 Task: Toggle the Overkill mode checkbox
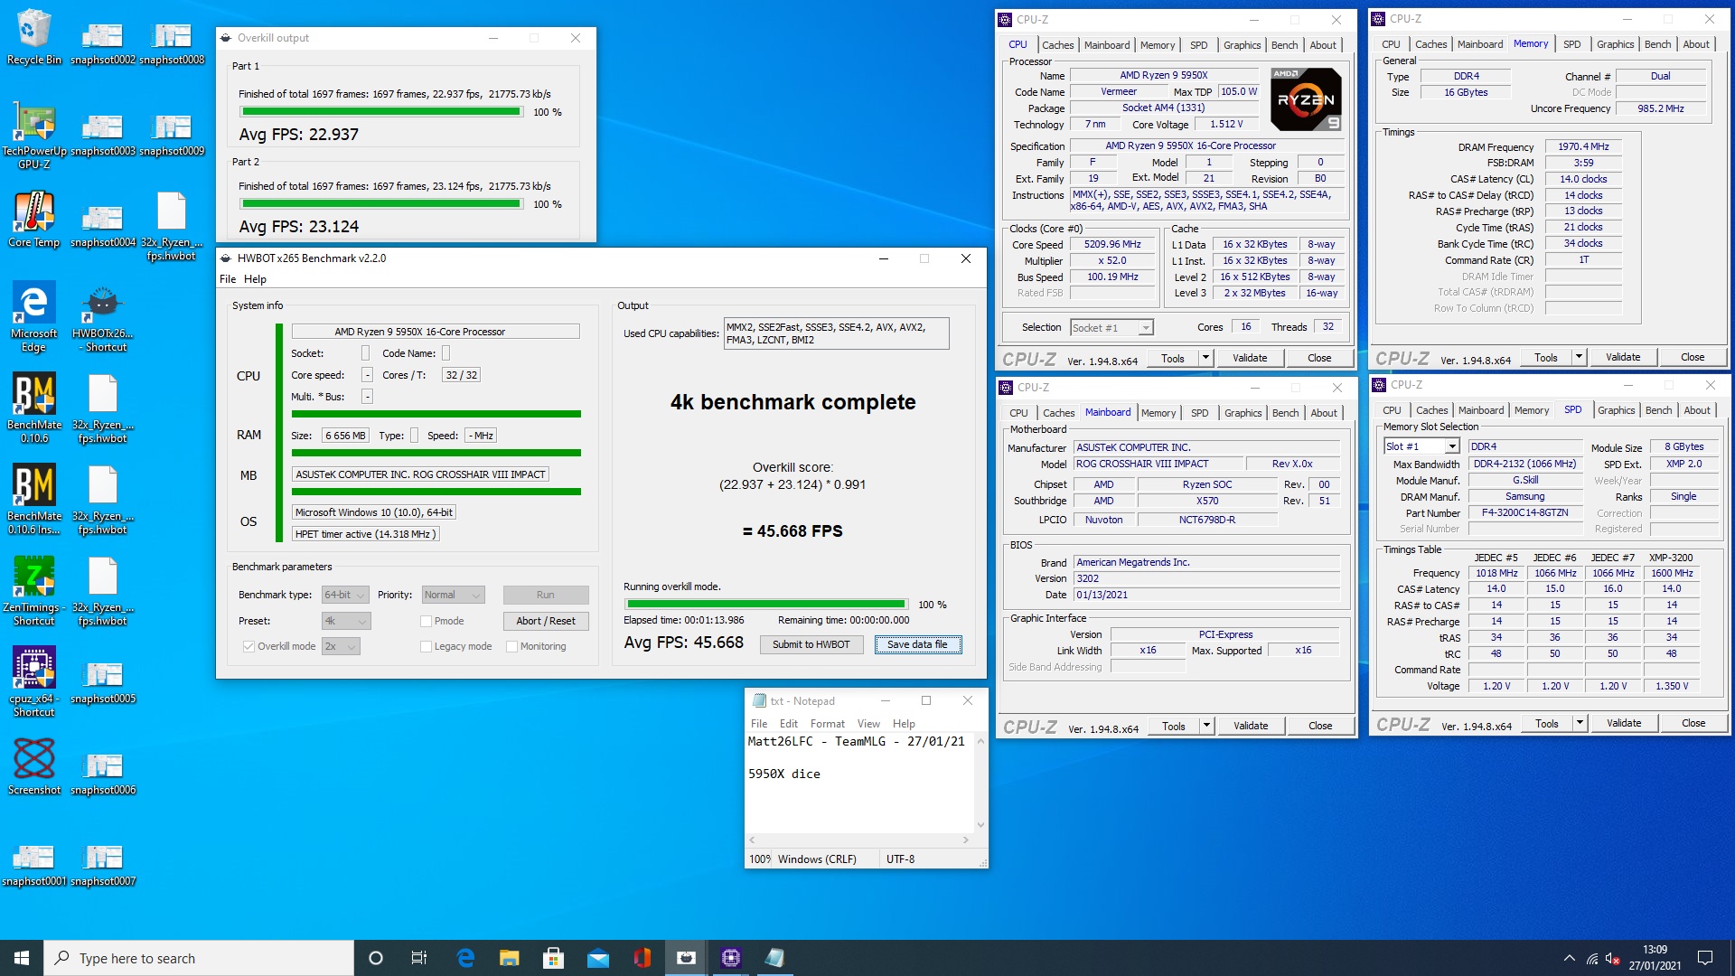coord(249,646)
